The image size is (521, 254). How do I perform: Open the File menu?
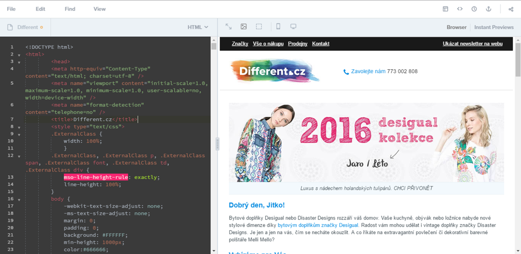coord(11,9)
